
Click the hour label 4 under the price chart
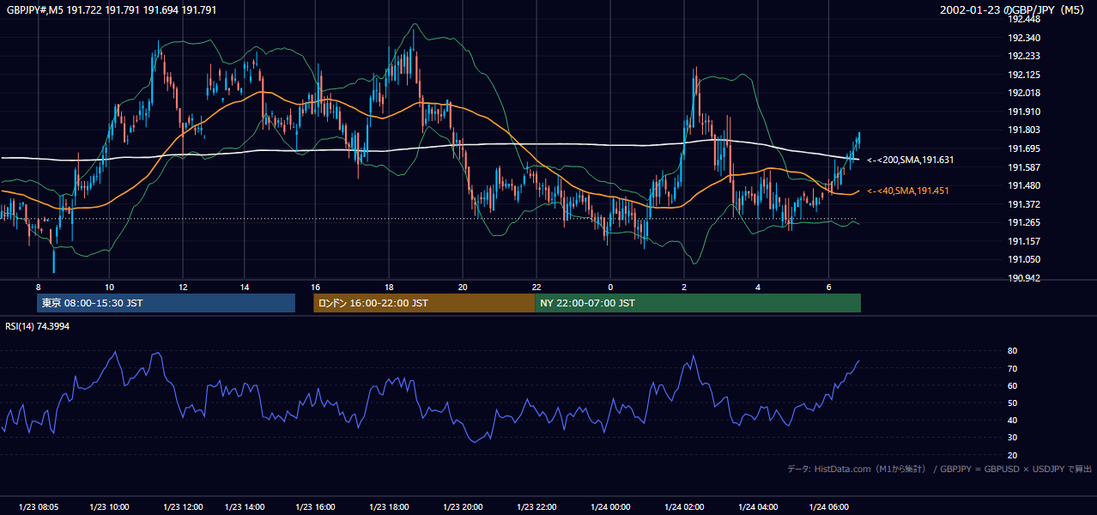[x=758, y=287]
